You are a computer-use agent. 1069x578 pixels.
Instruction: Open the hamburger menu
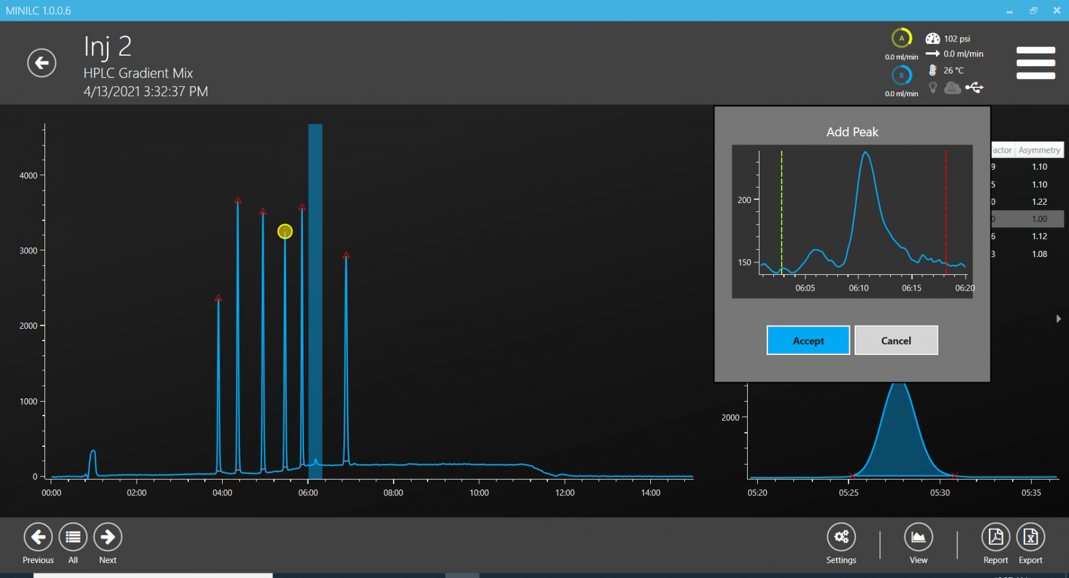(x=1035, y=63)
